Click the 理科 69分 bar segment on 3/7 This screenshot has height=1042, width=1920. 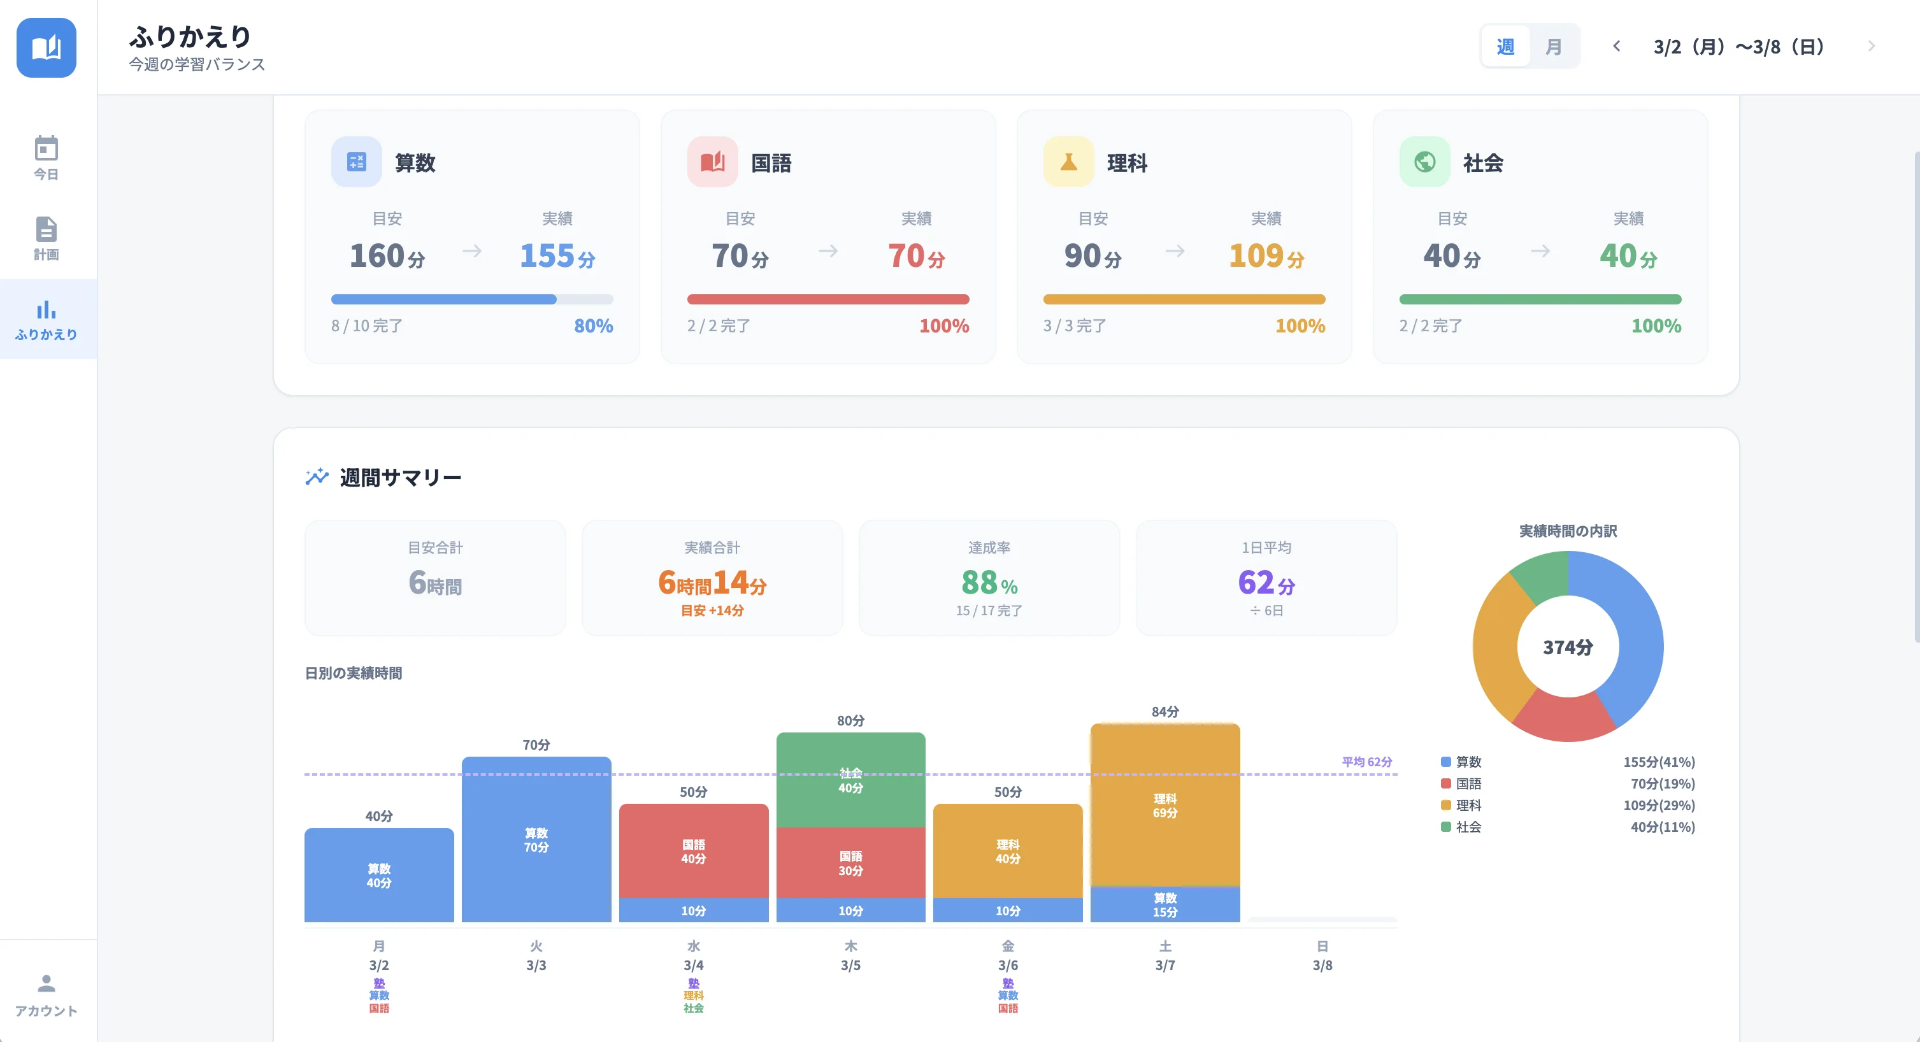(x=1164, y=805)
